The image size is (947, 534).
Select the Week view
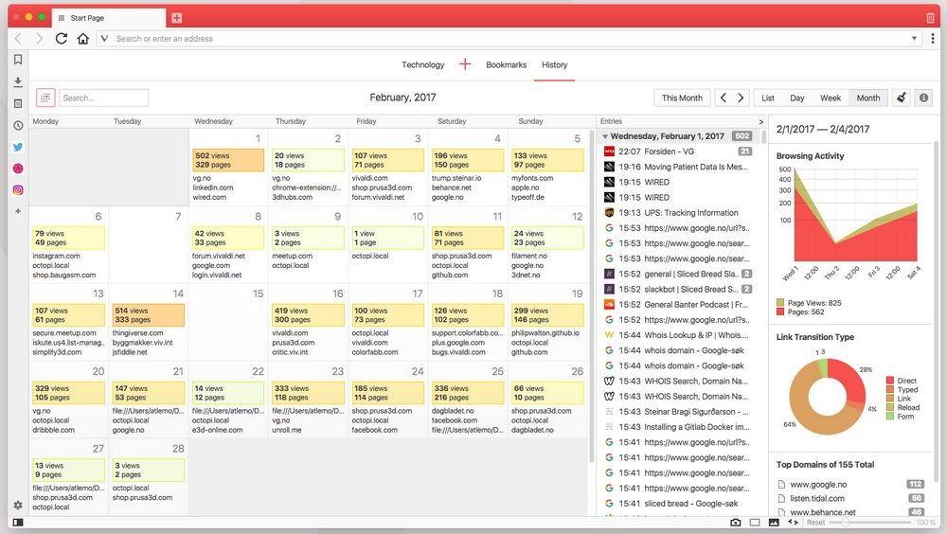tap(831, 98)
